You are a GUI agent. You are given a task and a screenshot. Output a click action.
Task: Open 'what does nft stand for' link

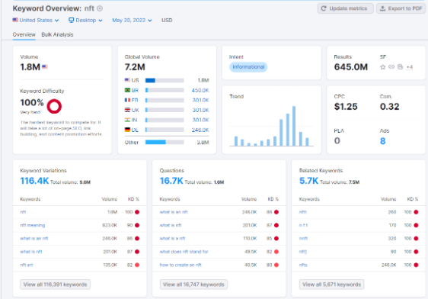point(184,252)
